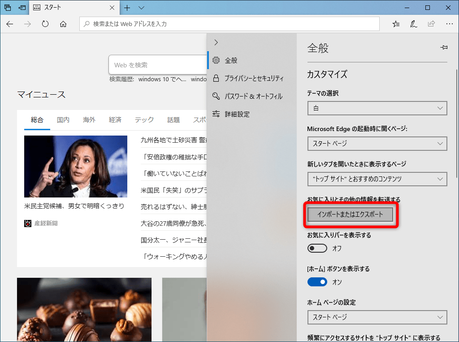Screen dimensions: 459x342
Task: Select 国内 news tab
Action: 63,120
